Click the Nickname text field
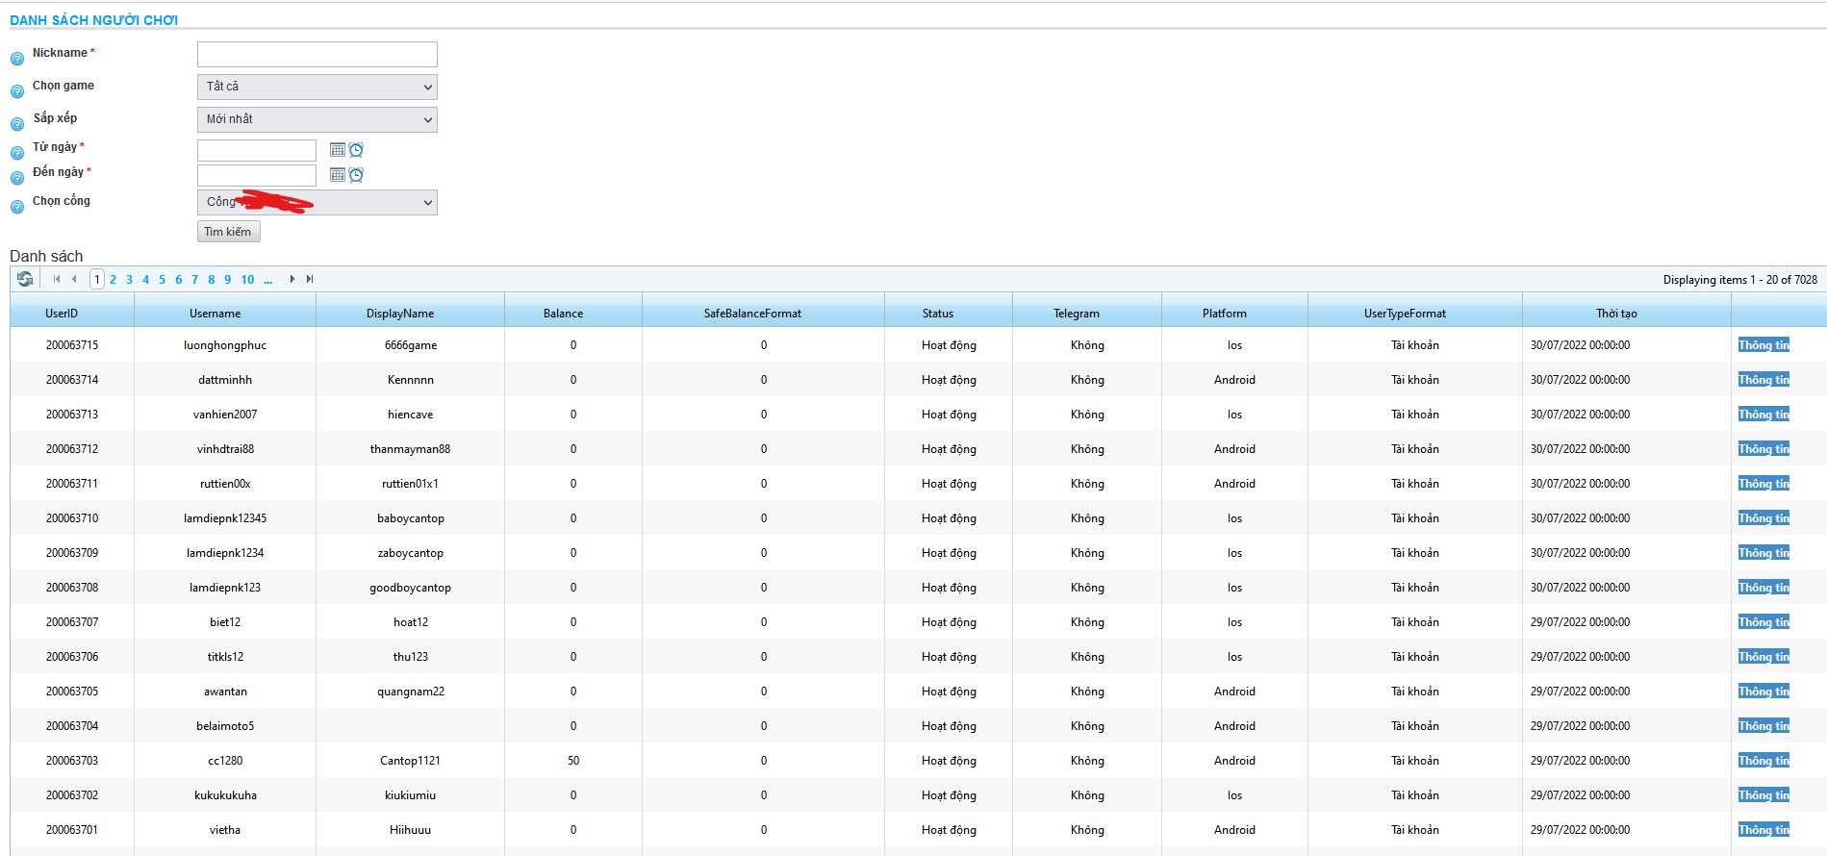The image size is (1827, 856). 317,54
